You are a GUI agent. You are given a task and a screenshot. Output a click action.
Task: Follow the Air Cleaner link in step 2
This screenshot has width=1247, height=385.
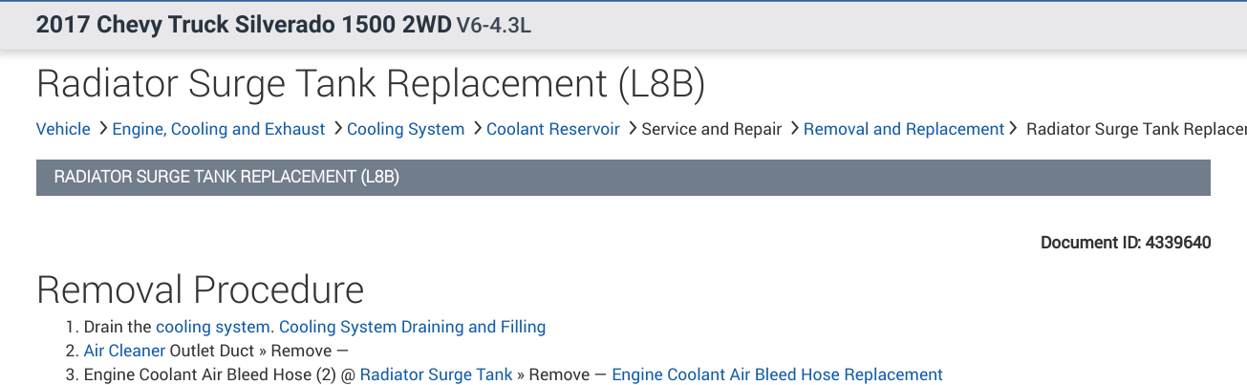tap(124, 351)
